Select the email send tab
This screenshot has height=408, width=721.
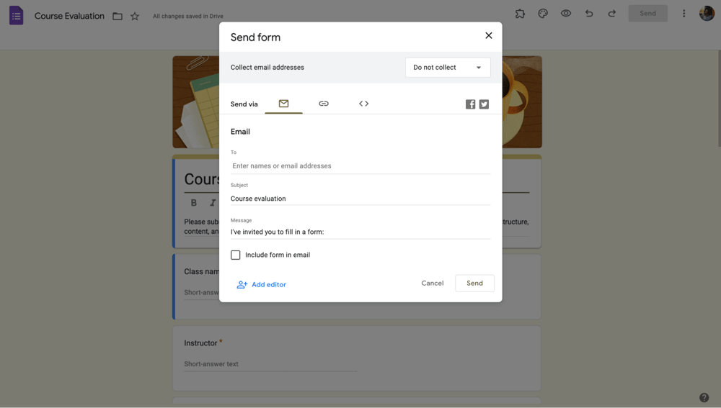pyautogui.click(x=283, y=104)
